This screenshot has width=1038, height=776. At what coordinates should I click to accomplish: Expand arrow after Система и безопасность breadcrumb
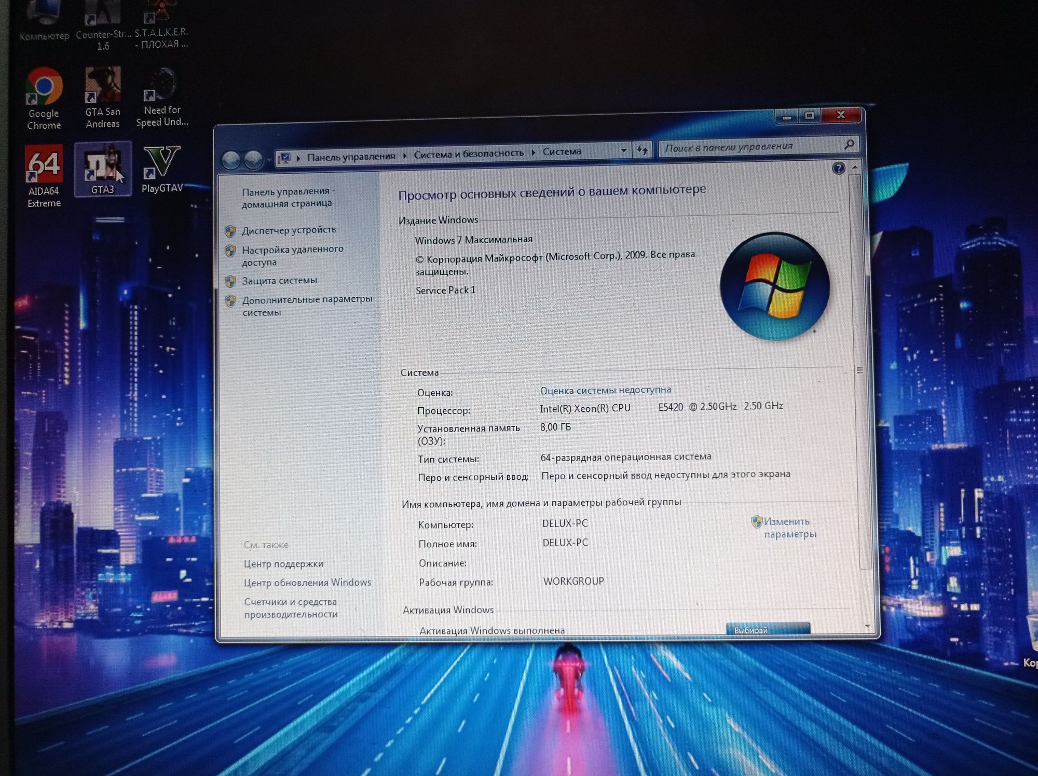(x=533, y=153)
